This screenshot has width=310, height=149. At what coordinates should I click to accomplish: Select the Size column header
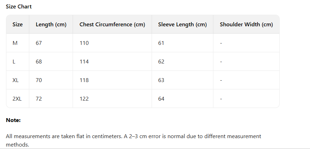(x=18, y=25)
